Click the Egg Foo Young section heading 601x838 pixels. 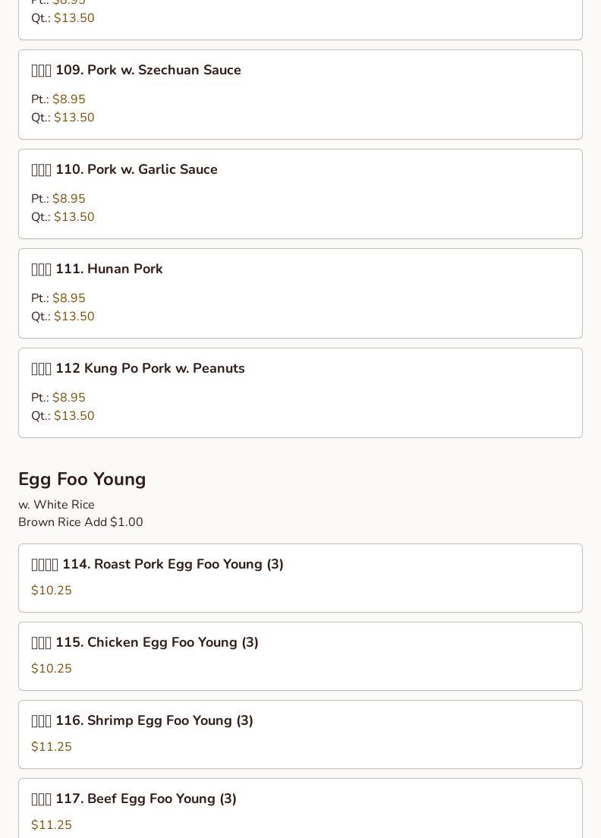coord(82,479)
